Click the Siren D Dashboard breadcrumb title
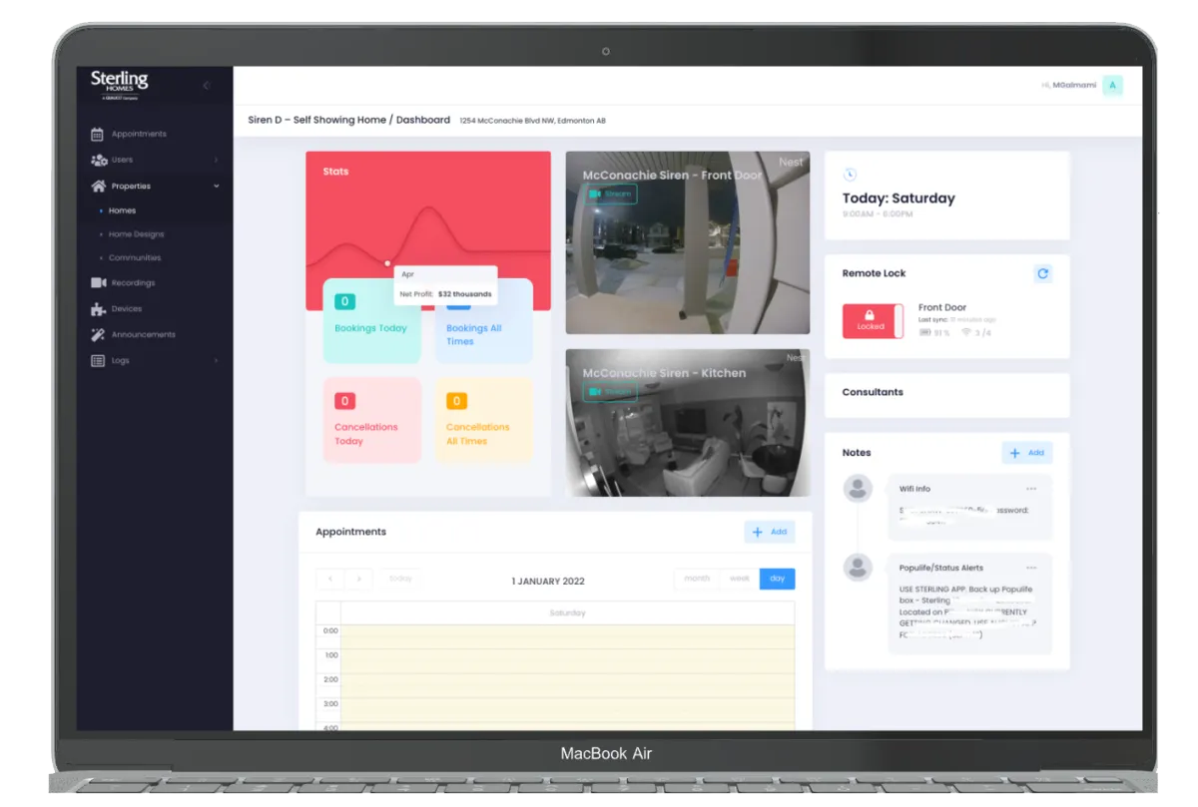 (349, 120)
